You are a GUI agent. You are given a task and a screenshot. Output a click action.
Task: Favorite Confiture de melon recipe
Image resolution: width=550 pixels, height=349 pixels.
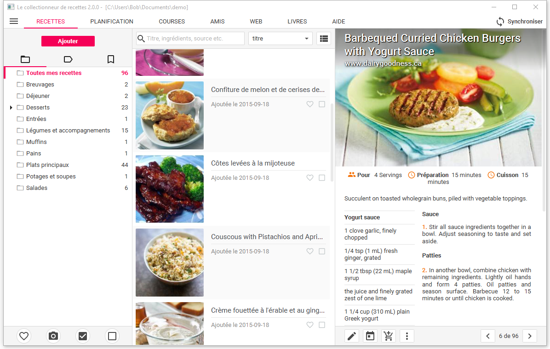310,104
